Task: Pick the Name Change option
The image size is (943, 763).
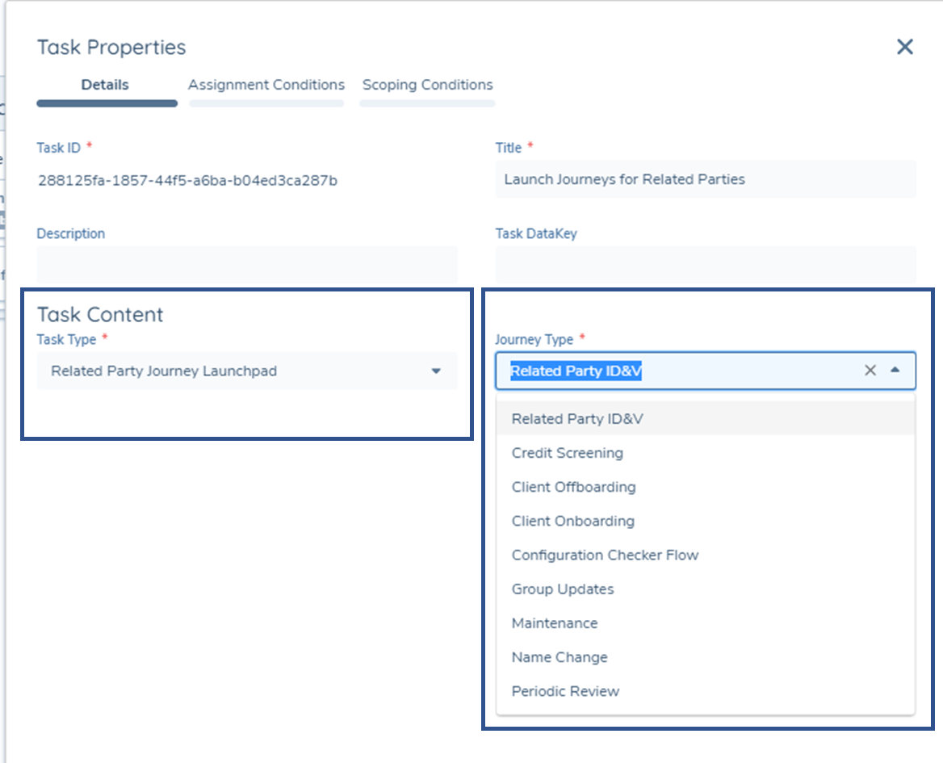Action: (560, 657)
